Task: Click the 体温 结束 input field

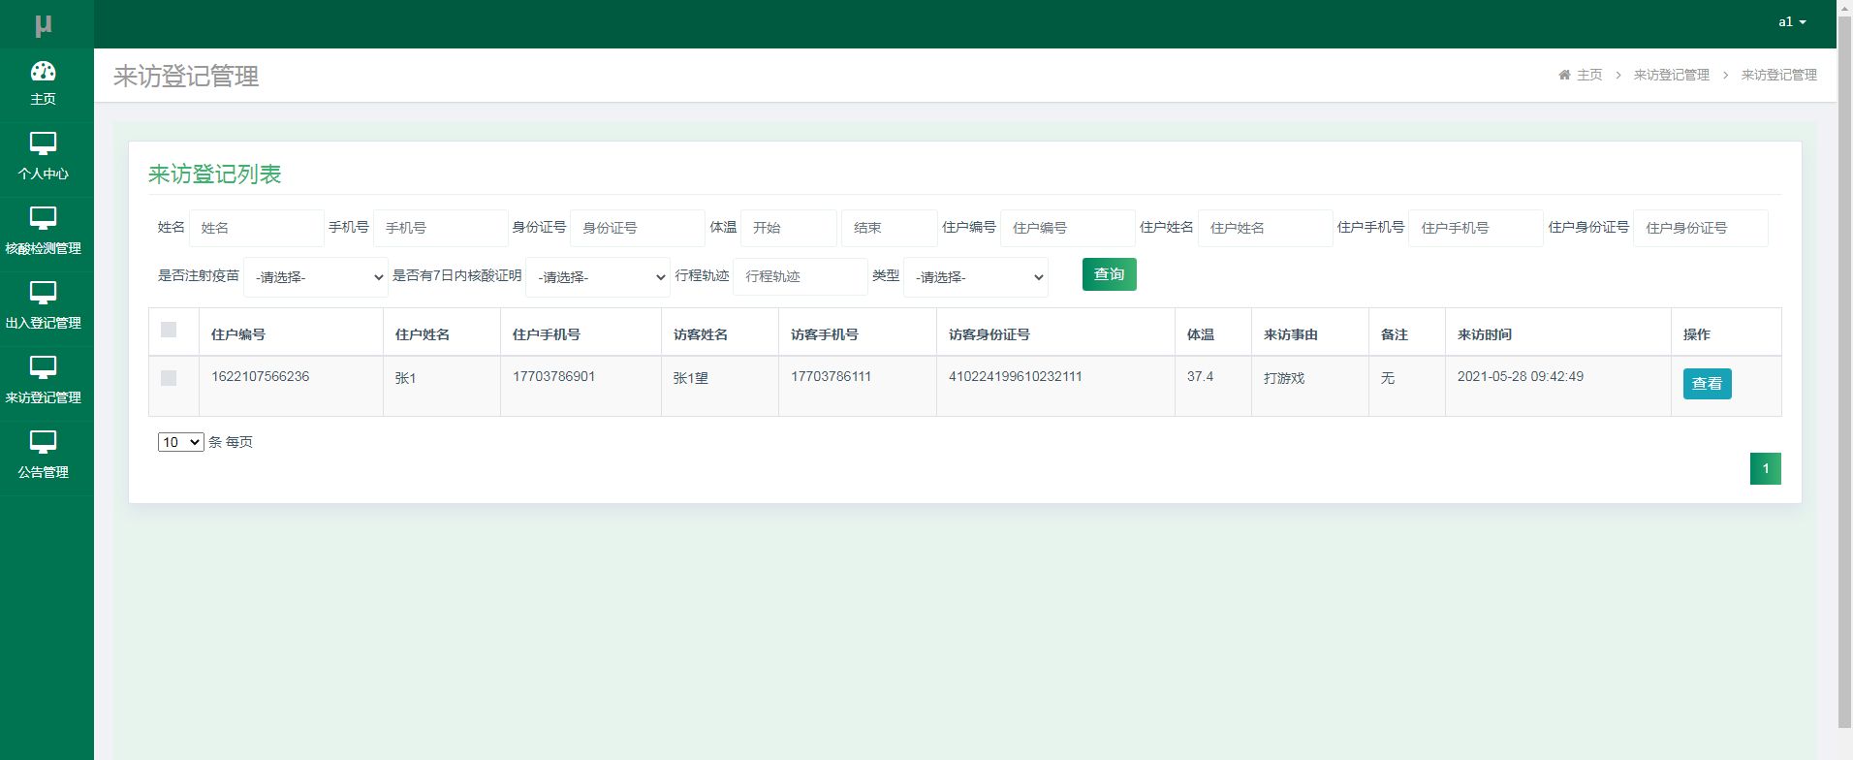Action: pos(890,228)
